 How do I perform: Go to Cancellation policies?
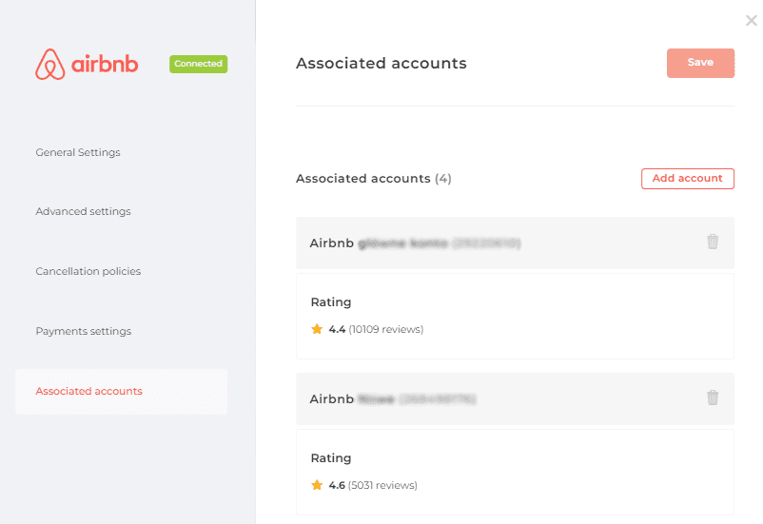pos(88,271)
